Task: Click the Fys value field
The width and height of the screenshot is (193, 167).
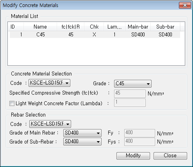Action: click(139, 142)
